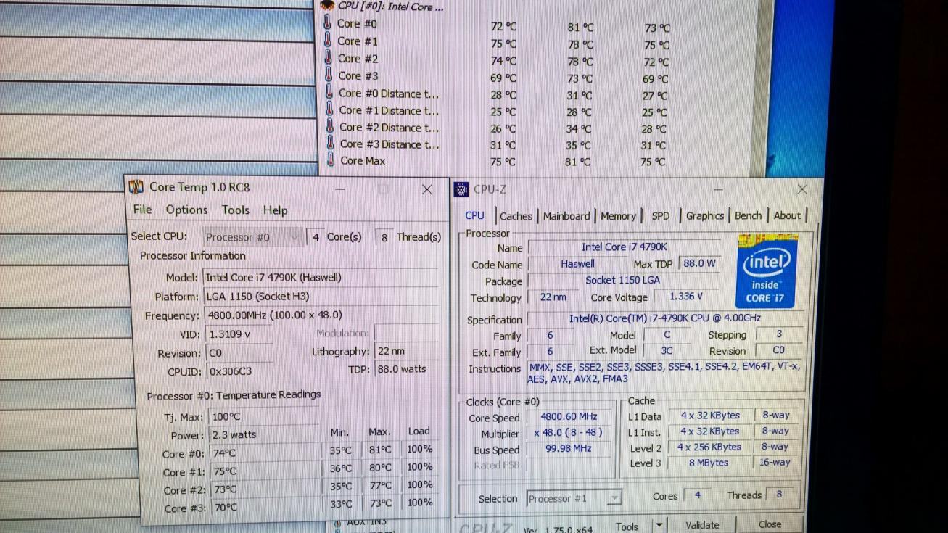This screenshot has height=533, width=948.
Task: Minimize the CPU-Z window
Action: [718, 190]
